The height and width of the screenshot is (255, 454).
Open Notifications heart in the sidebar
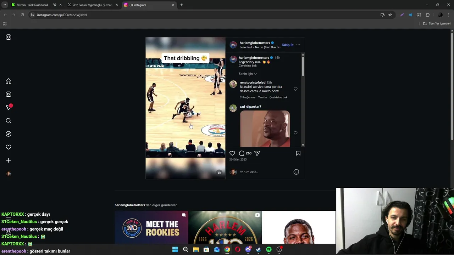click(9, 147)
